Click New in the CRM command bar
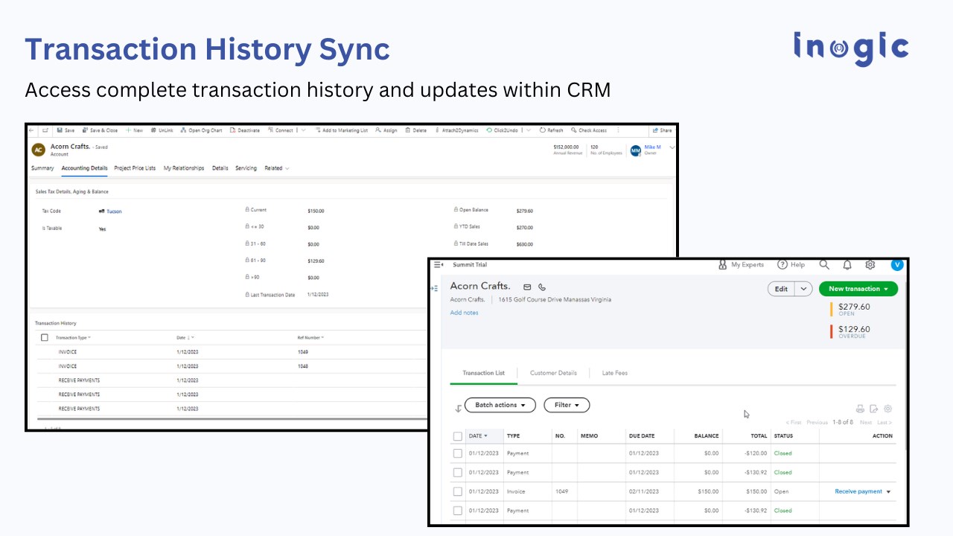This screenshot has width=953, height=536. pyautogui.click(x=134, y=130)
